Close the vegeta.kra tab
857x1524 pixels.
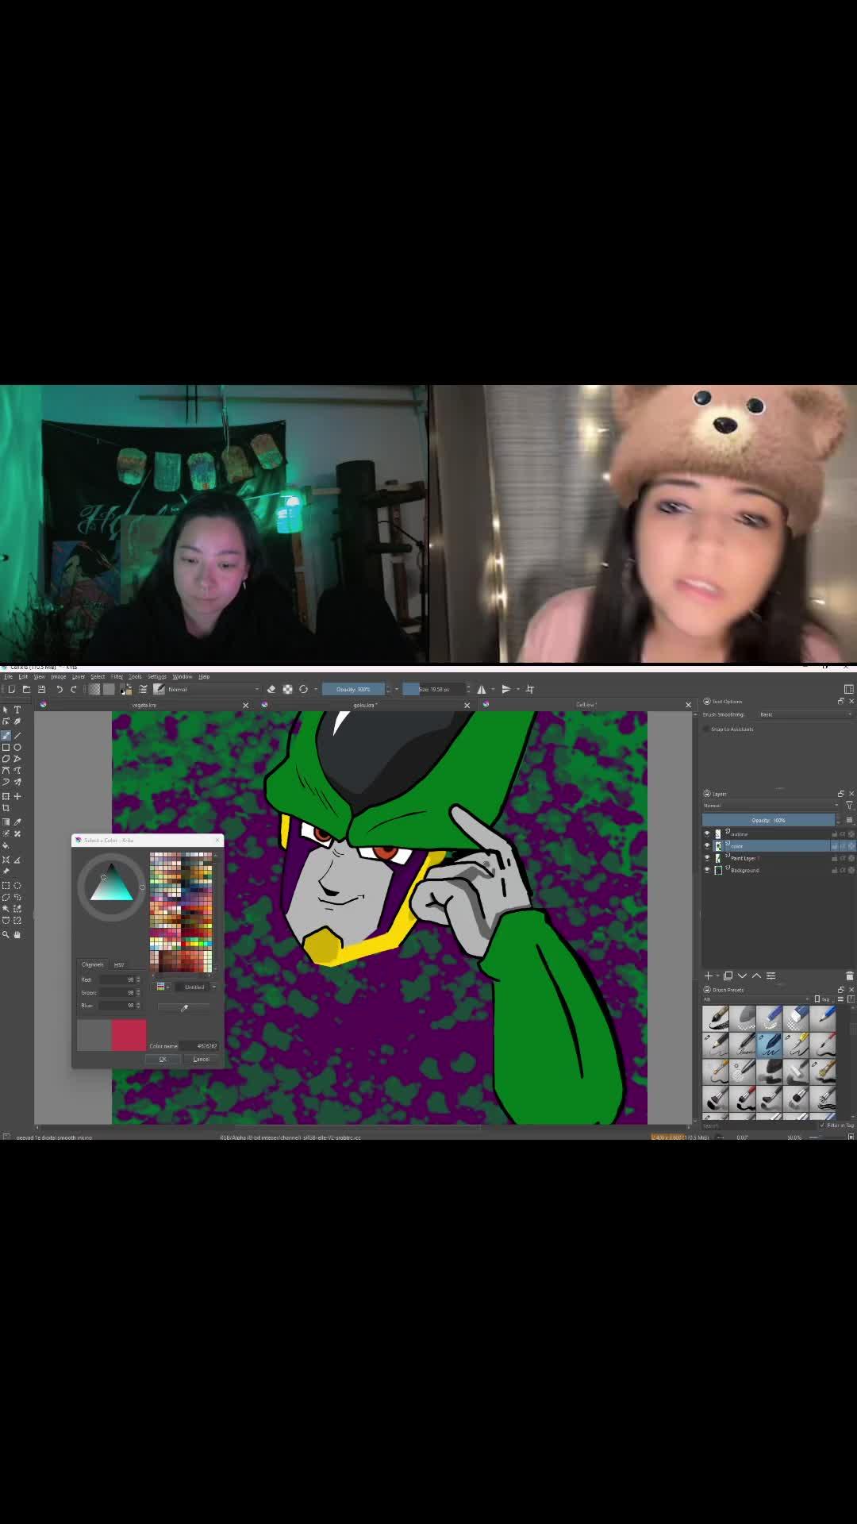click(x=246, y=705)
